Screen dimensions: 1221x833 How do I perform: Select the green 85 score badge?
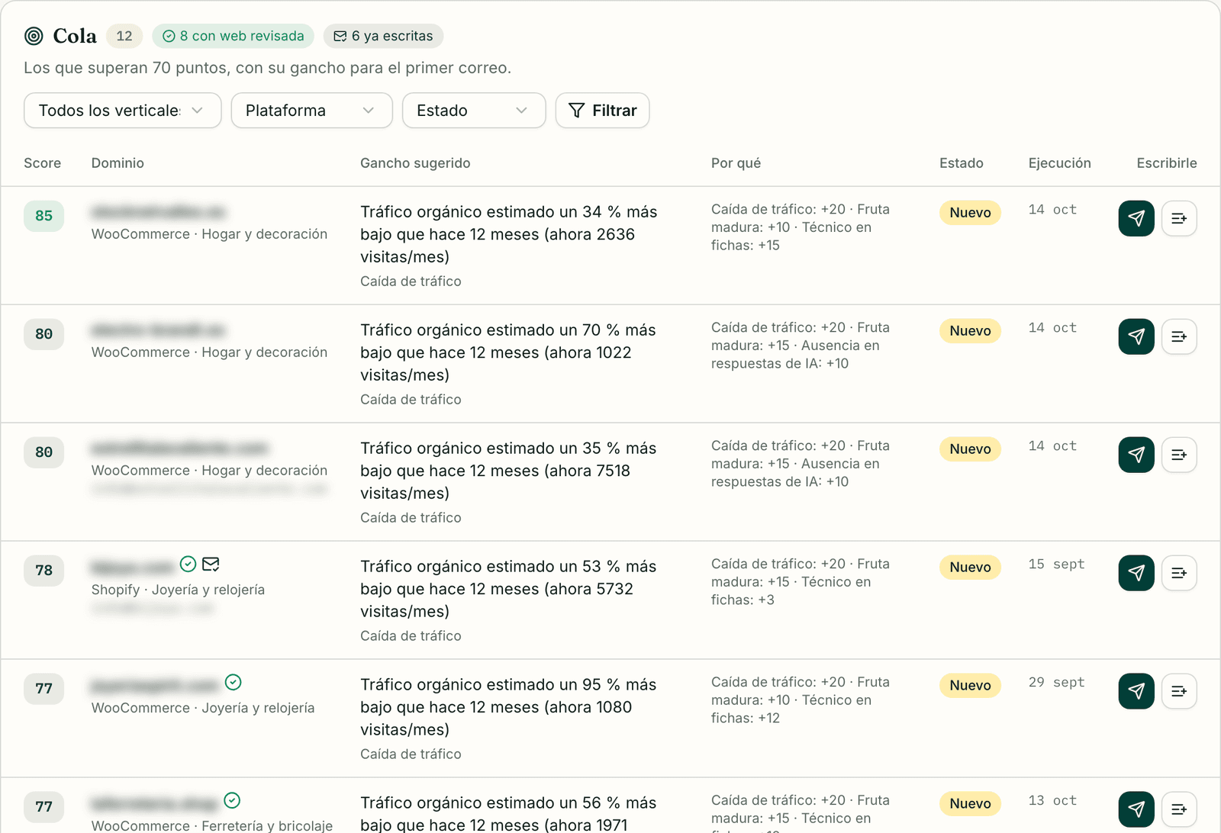point(43,216)
